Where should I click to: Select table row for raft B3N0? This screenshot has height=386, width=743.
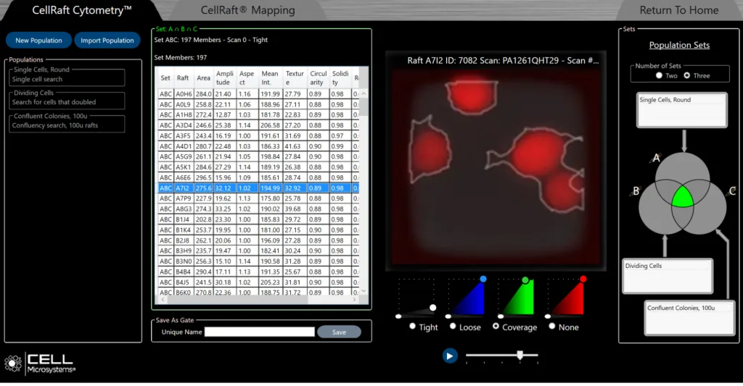[x=258, y=261]
